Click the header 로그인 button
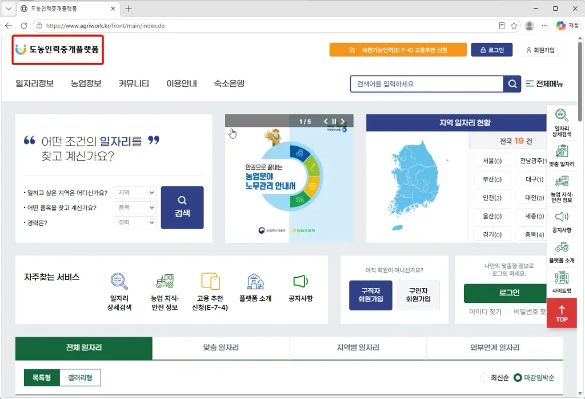The width and height of the screenshot is (585, 399). 492,50
